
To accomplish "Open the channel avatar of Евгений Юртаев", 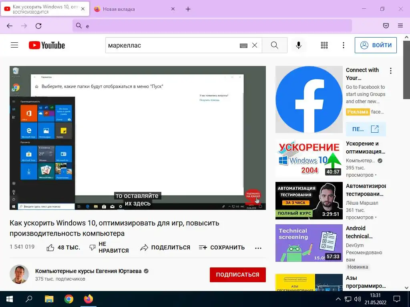I will (x=19, y=274).
